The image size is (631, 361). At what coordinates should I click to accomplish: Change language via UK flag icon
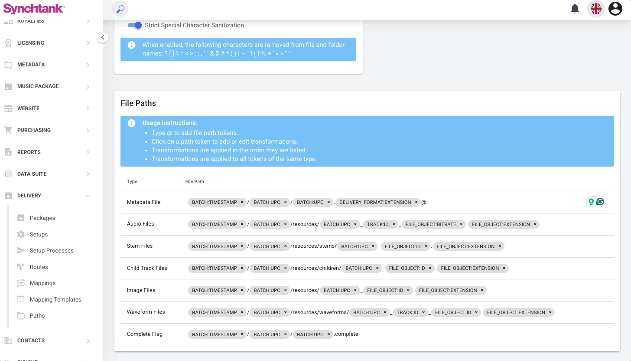pyautogui.click(x=596, y=9)
